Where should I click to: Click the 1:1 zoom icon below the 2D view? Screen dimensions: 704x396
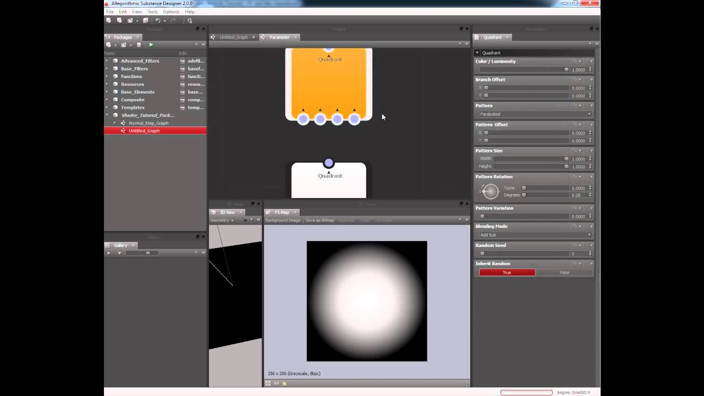pyautogui.click(x=276, y=383)
